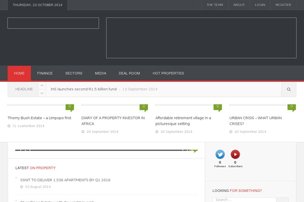Click the large banner ad placeholder in header
The width and height of the screenshot is (304, 202).
pyautogui.click(x=201, y=38)
